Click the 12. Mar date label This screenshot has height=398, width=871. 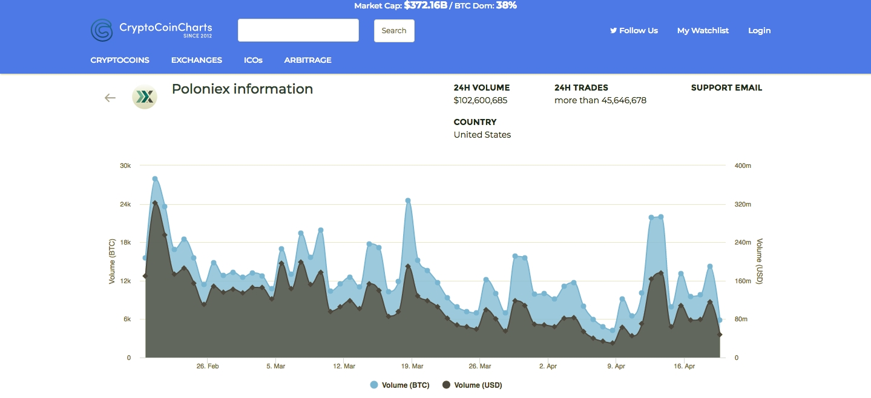pyautogui.click(x=344, y=366)
